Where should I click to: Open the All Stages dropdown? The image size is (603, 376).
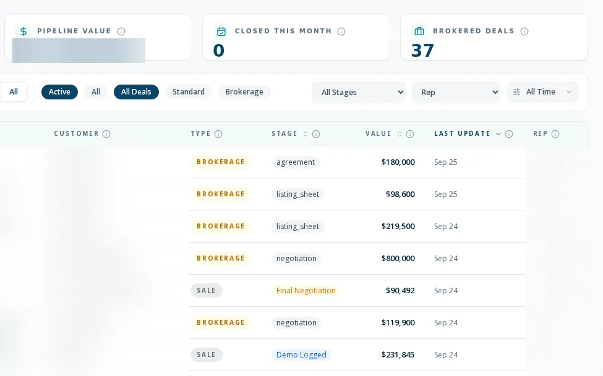pyautogui.click(x=359, y=92)
